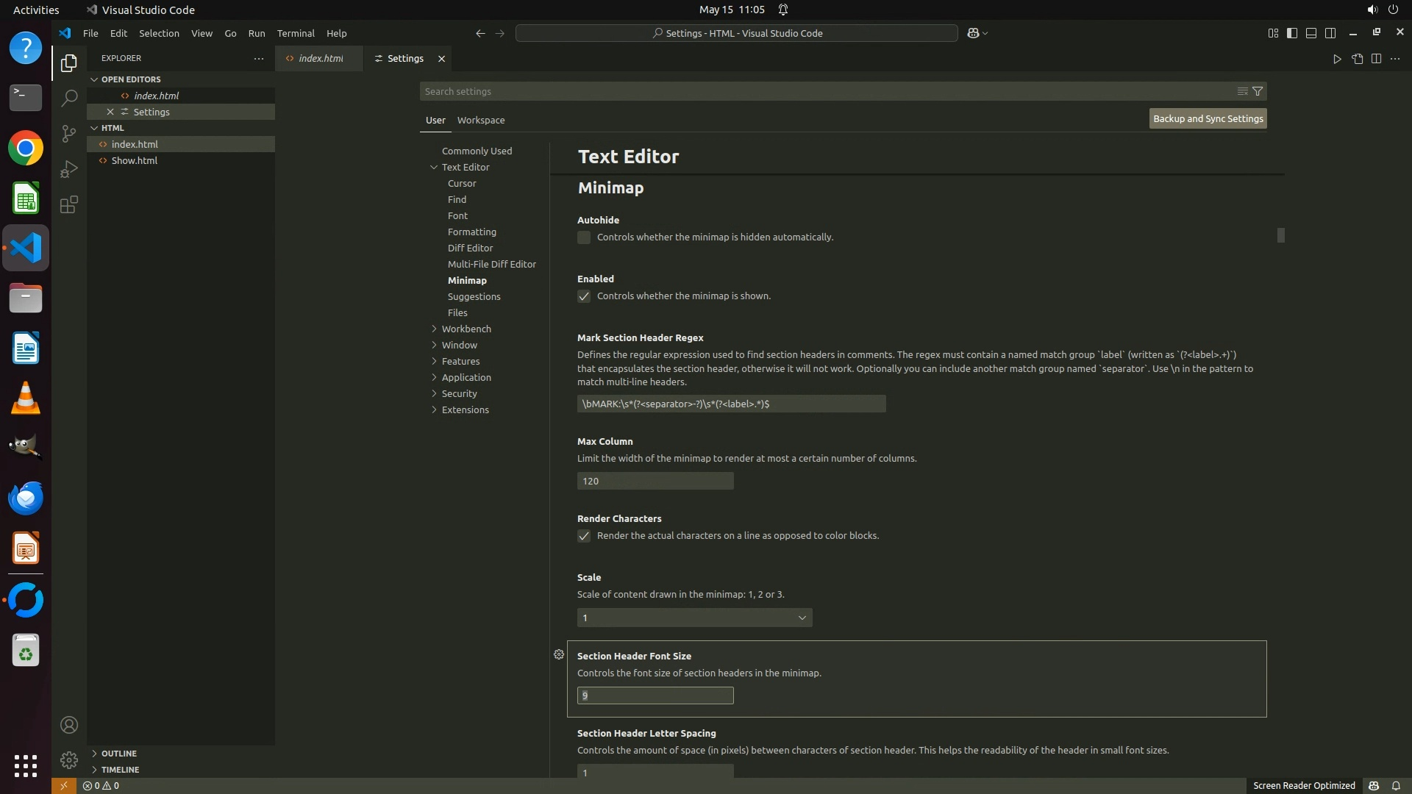Open Run and Debug view icon
The width and height of the screenshot is (1412, 794).
point(69,169)
